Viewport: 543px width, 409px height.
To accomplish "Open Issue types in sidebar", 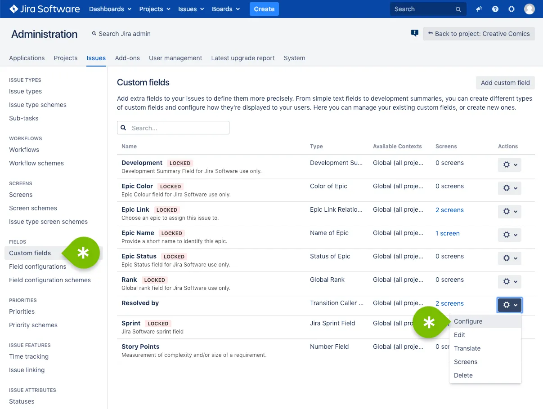I will click(x=26, y=91).
